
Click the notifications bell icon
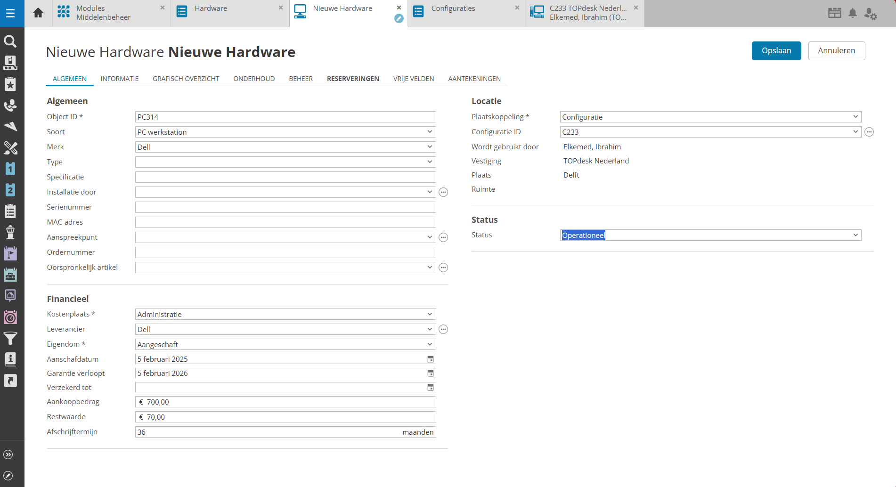pos(852,13)
